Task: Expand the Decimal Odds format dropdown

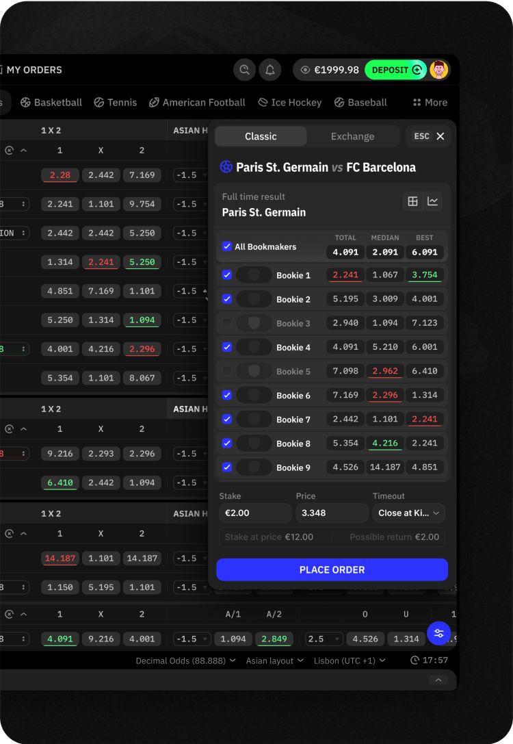Action: point(185,660)
